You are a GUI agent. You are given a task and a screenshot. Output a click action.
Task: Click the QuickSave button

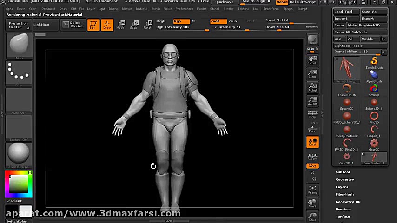pyautogui.click(x=224, y=2)
